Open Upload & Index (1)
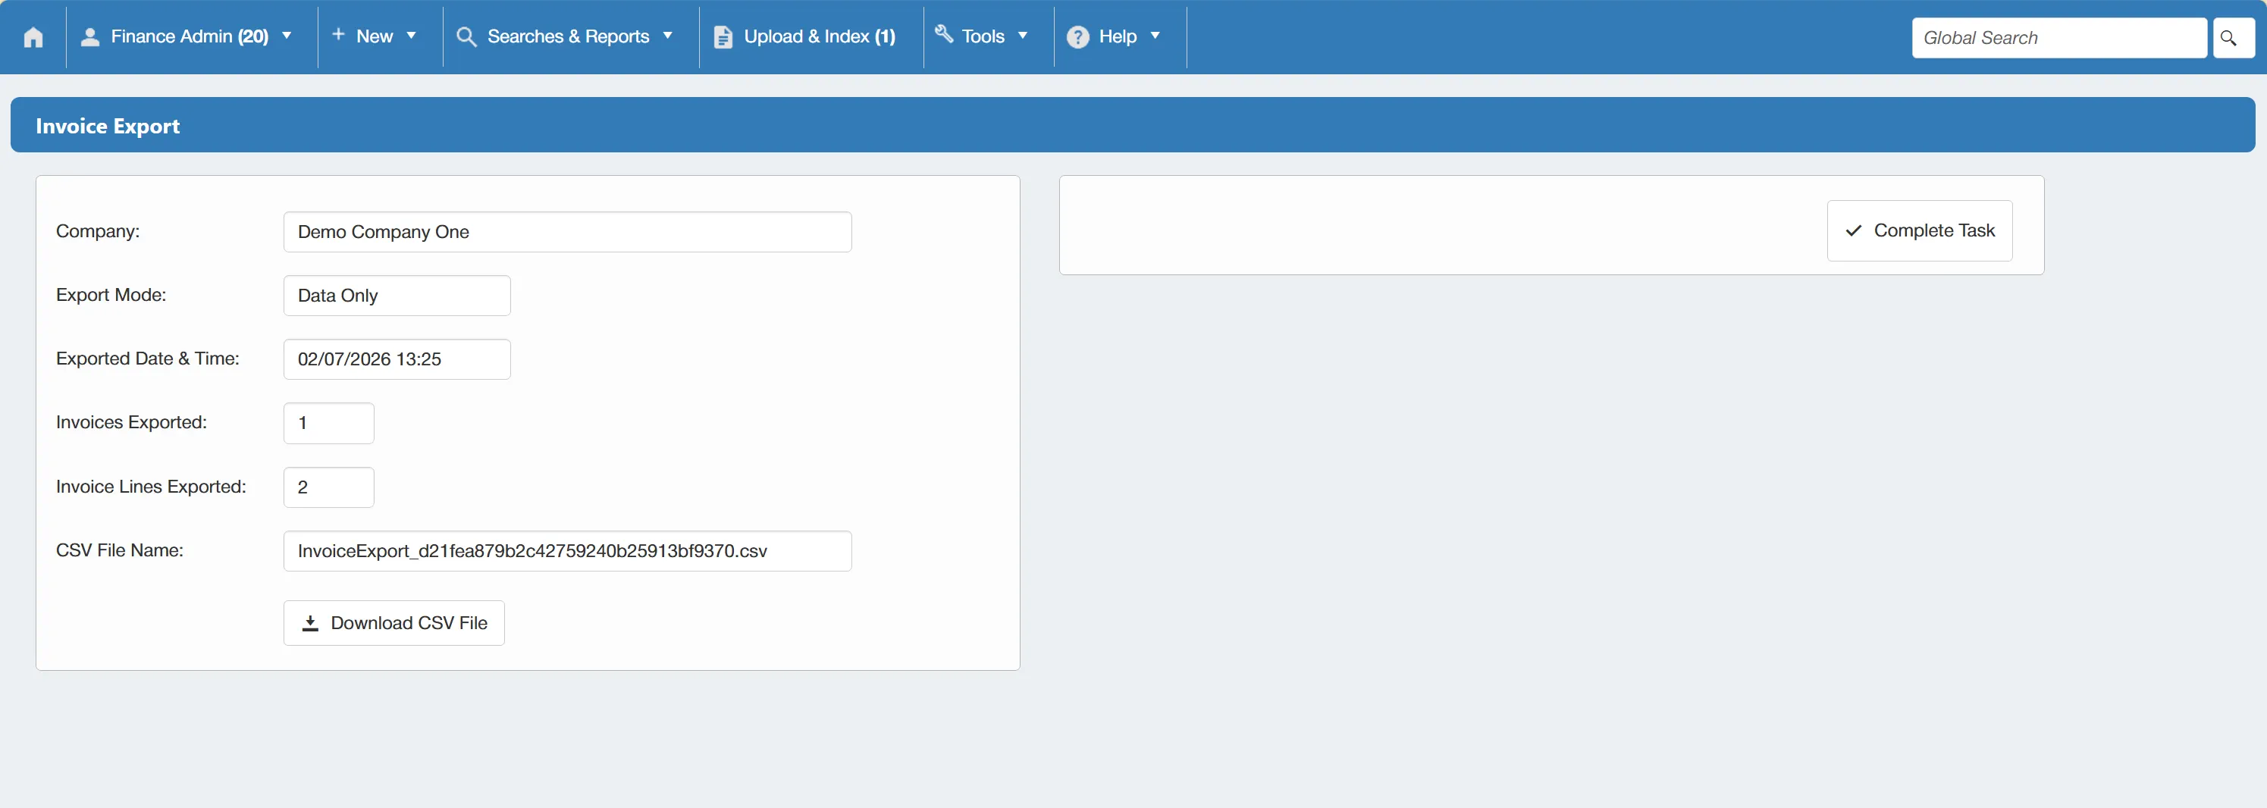Image resolution: width=2267 pixels, height=808 pixels. coord(820,37)
